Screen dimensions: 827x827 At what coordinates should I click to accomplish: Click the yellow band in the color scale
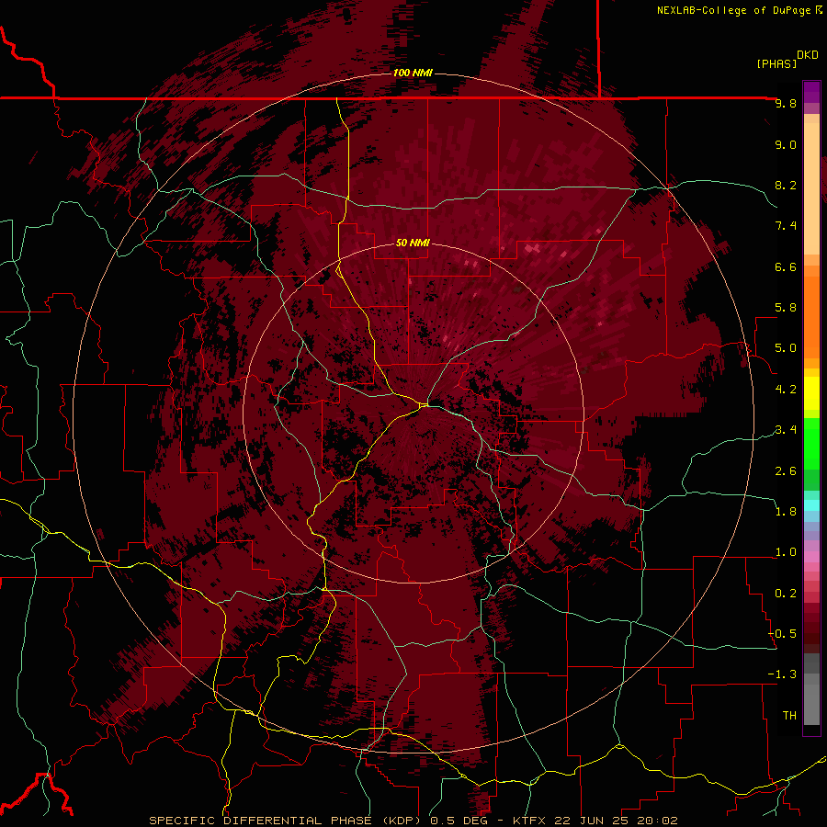(x=811, y=393)
